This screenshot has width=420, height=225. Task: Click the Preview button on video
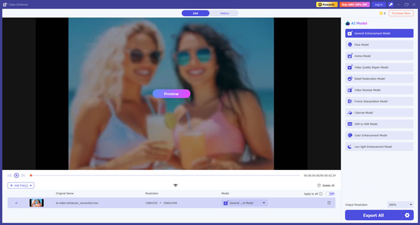coord(172,94)
